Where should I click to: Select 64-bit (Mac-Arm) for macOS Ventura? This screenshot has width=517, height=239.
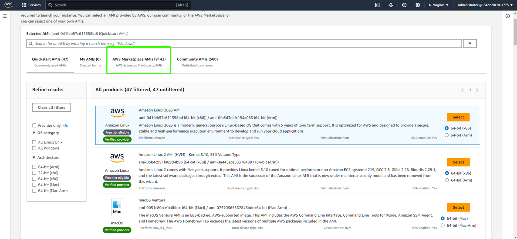click(442, 225)
